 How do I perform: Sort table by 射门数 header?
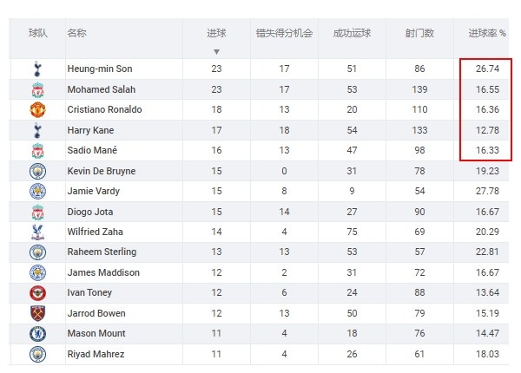click(419, 33)
